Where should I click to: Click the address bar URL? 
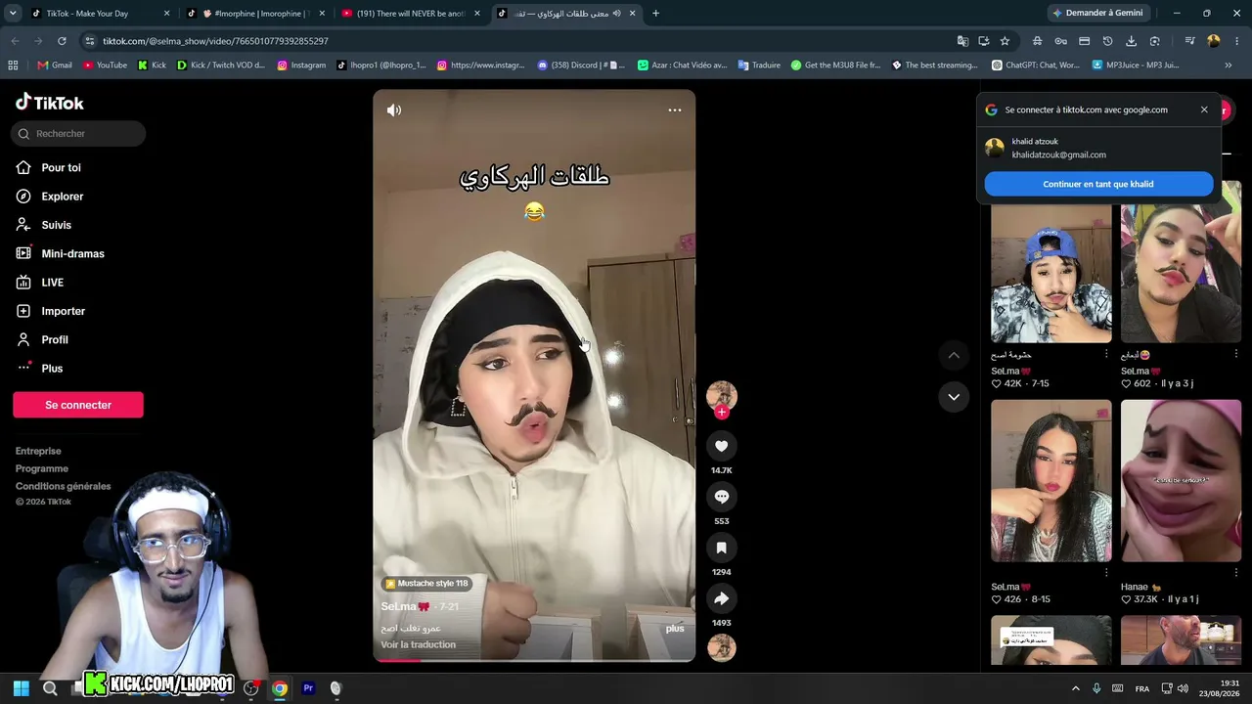click(215, 41)
